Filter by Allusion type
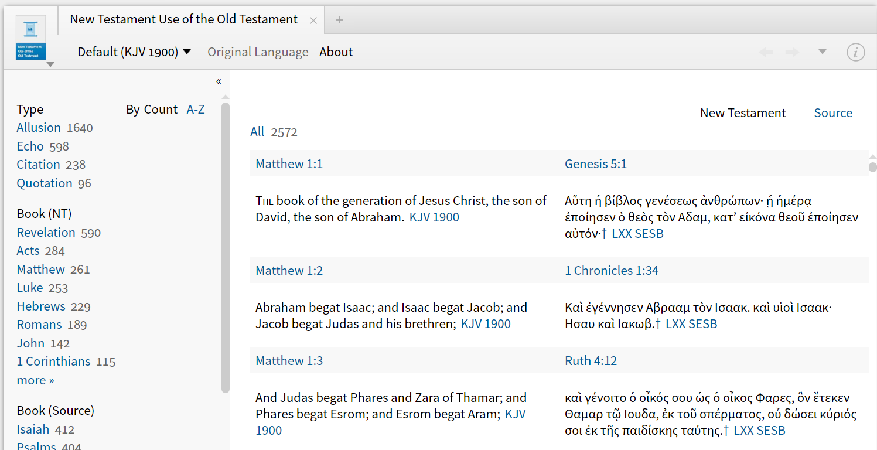This screenshot has height=450, width=877. pyautogui.click(x=39, y=128)
